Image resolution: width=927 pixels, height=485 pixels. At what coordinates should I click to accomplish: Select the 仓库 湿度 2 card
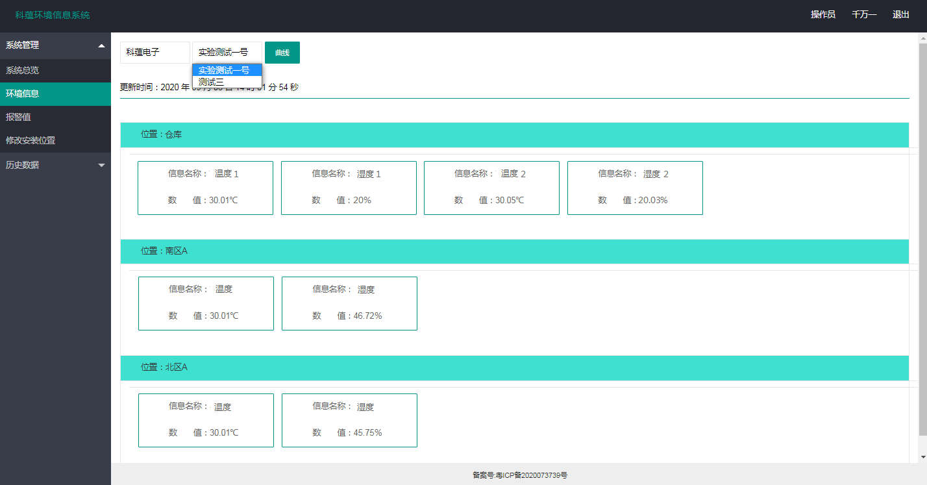[x=635, y=188]
